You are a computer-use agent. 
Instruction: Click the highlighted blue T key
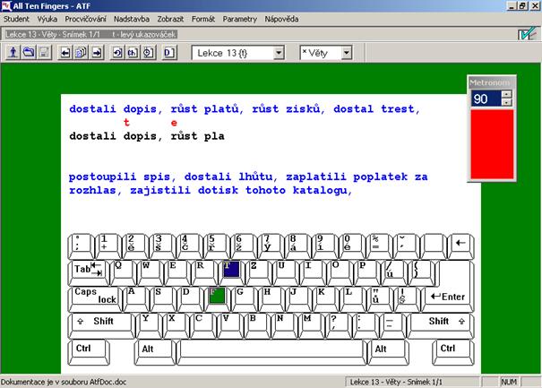(x=231, y=269)
